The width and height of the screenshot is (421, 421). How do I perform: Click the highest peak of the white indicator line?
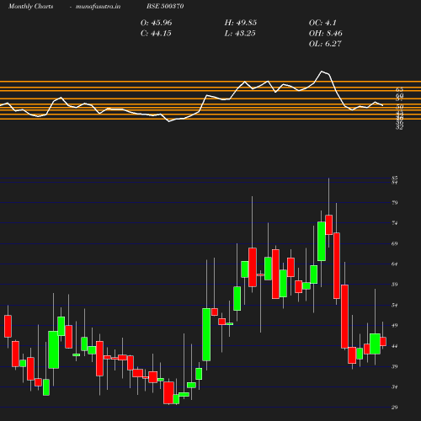[322, 72]
